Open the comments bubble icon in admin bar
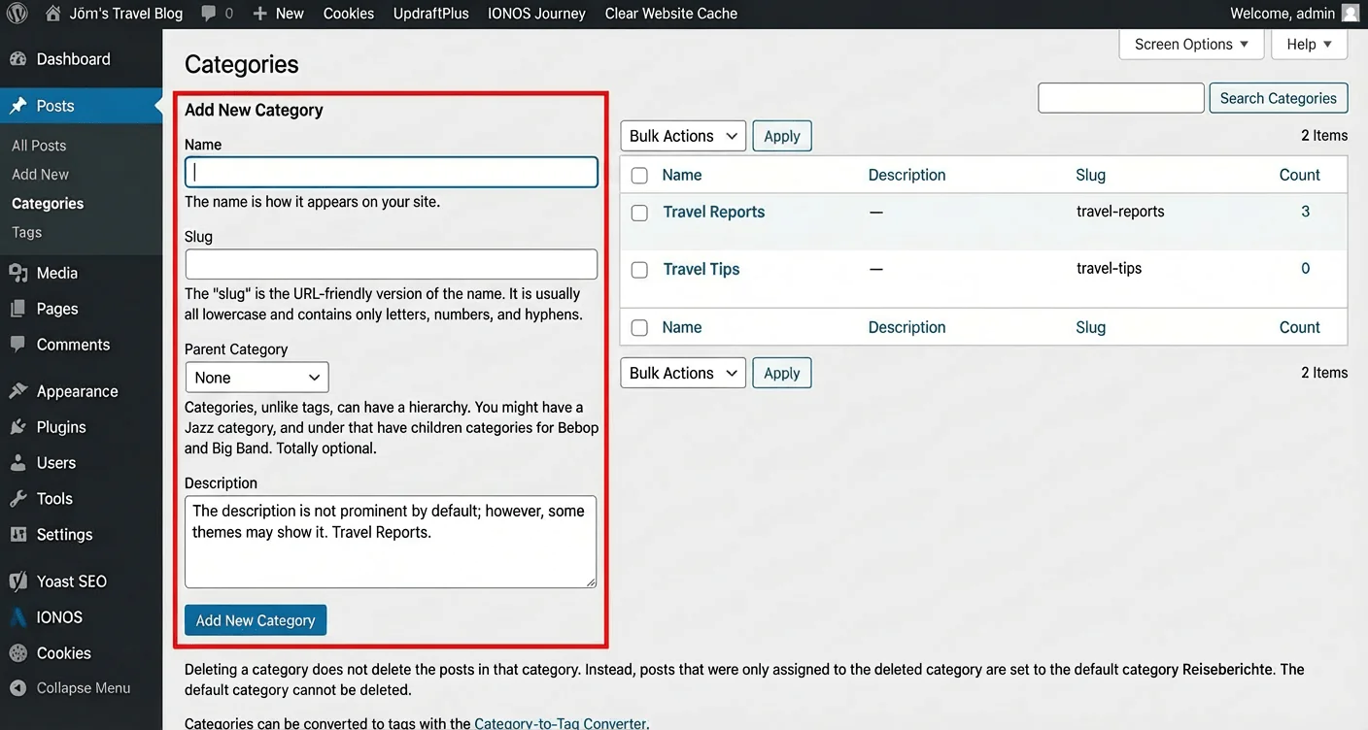Viewport: 1368px width, 730px height. pos(208,14)
